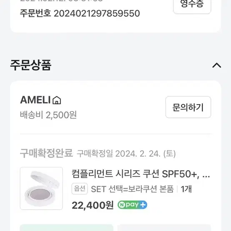Open the 컴플리먼트 시리즈 쿠션 product title

pos(141,174)
